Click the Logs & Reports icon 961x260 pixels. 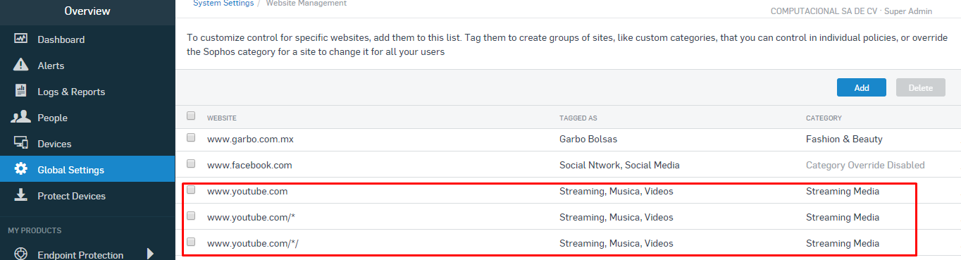tap(21, 92)
